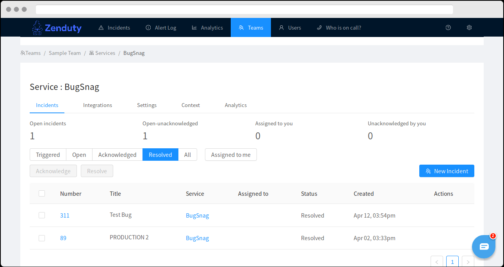This screenshot has width=504, height=267.
Task: Open the chat support widget
Action: click(x=484, y=246)
